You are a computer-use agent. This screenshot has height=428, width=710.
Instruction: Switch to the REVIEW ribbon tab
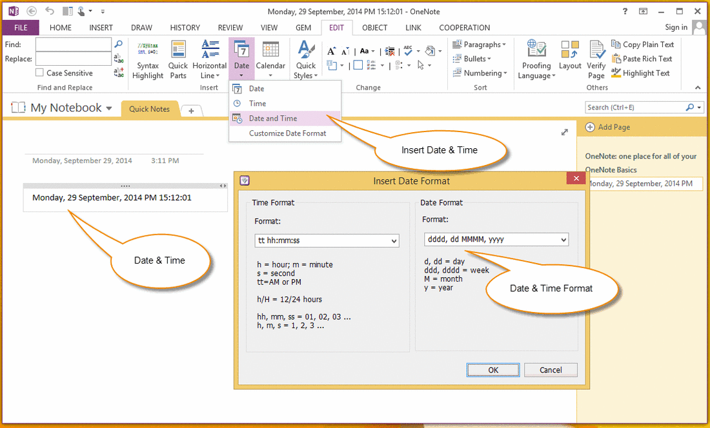(230, 28)
